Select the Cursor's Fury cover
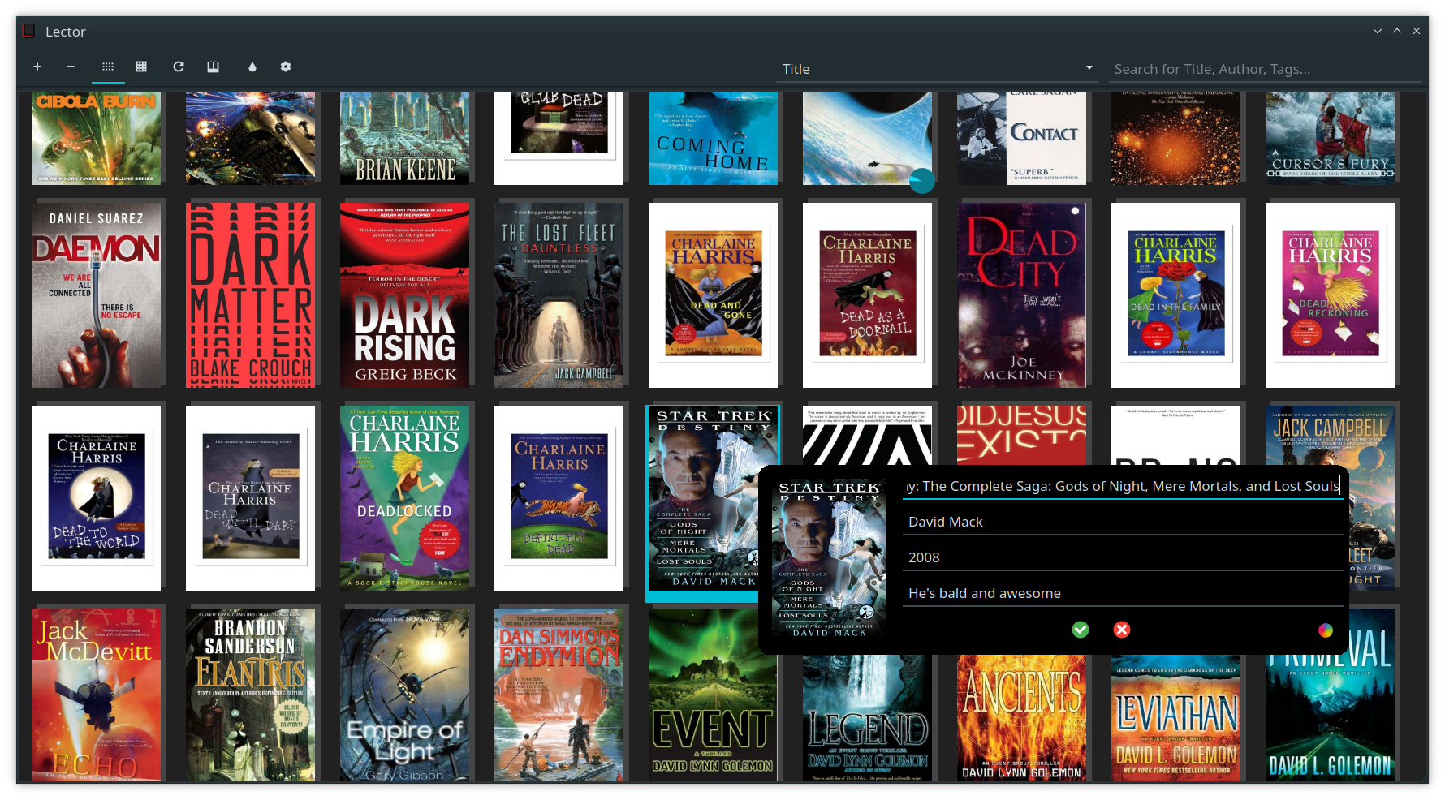This screenshot has width=1445, height=800. [1330, 138]
